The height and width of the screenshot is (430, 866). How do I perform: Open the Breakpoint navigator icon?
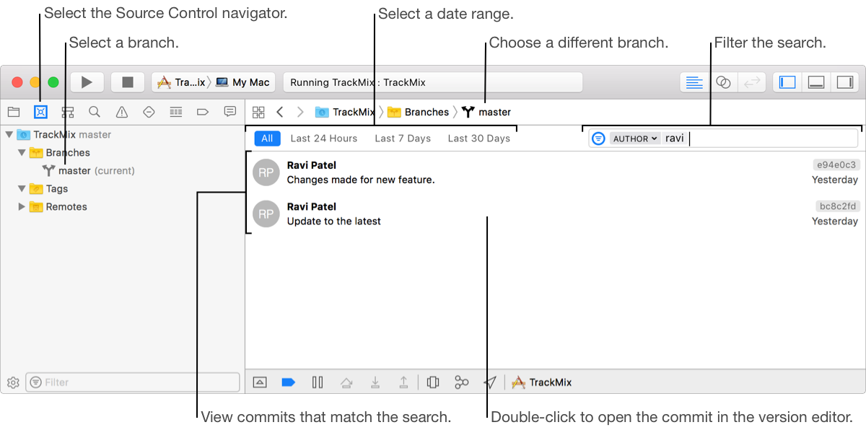203,112
